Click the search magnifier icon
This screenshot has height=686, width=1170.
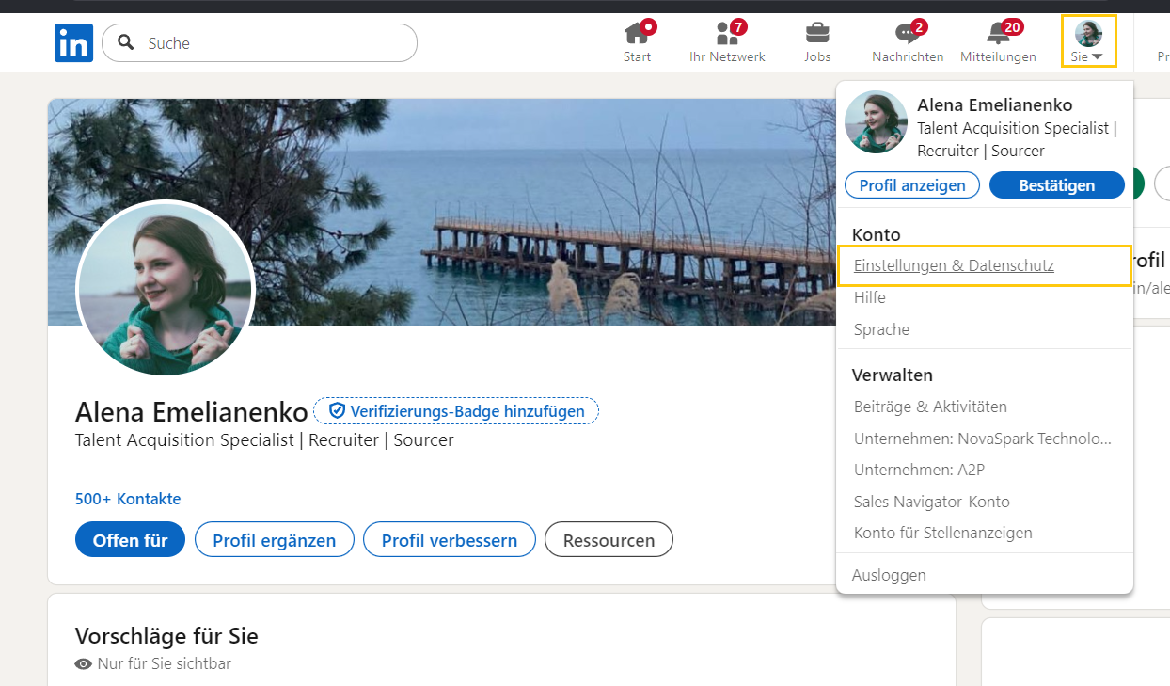coord(123,43)
